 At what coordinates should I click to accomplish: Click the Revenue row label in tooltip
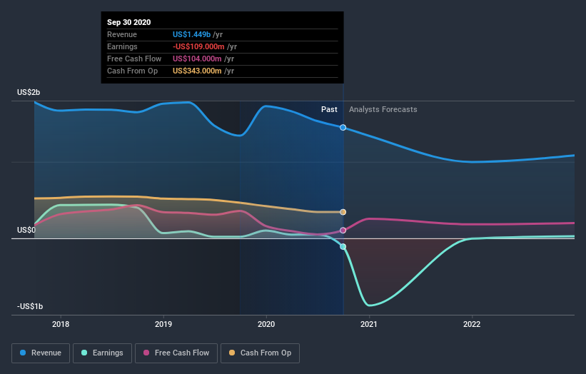tap(122, 34)
